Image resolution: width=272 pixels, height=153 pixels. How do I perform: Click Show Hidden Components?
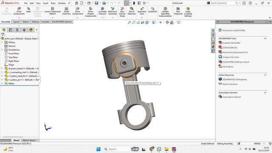click(91, 12)
